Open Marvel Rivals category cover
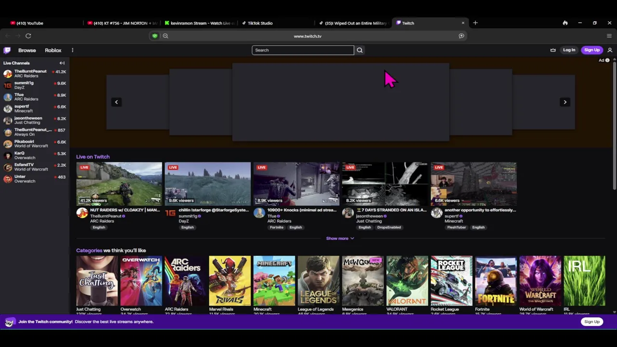This screenshot has height=347, width=617. 230,280
